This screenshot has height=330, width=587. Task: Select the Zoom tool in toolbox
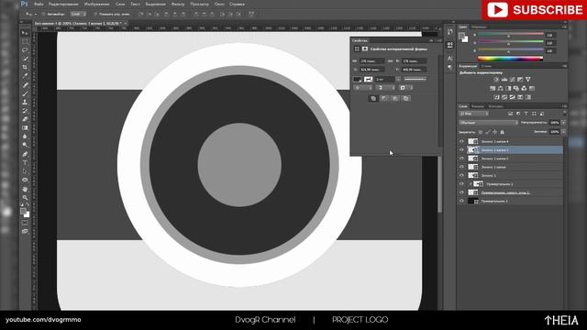25,198
